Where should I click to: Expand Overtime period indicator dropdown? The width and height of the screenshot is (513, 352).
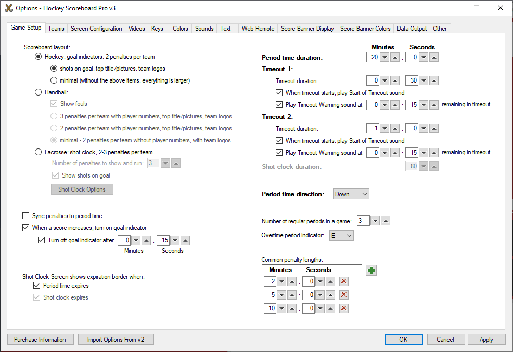pyautogui.click(x=342, y=236)
